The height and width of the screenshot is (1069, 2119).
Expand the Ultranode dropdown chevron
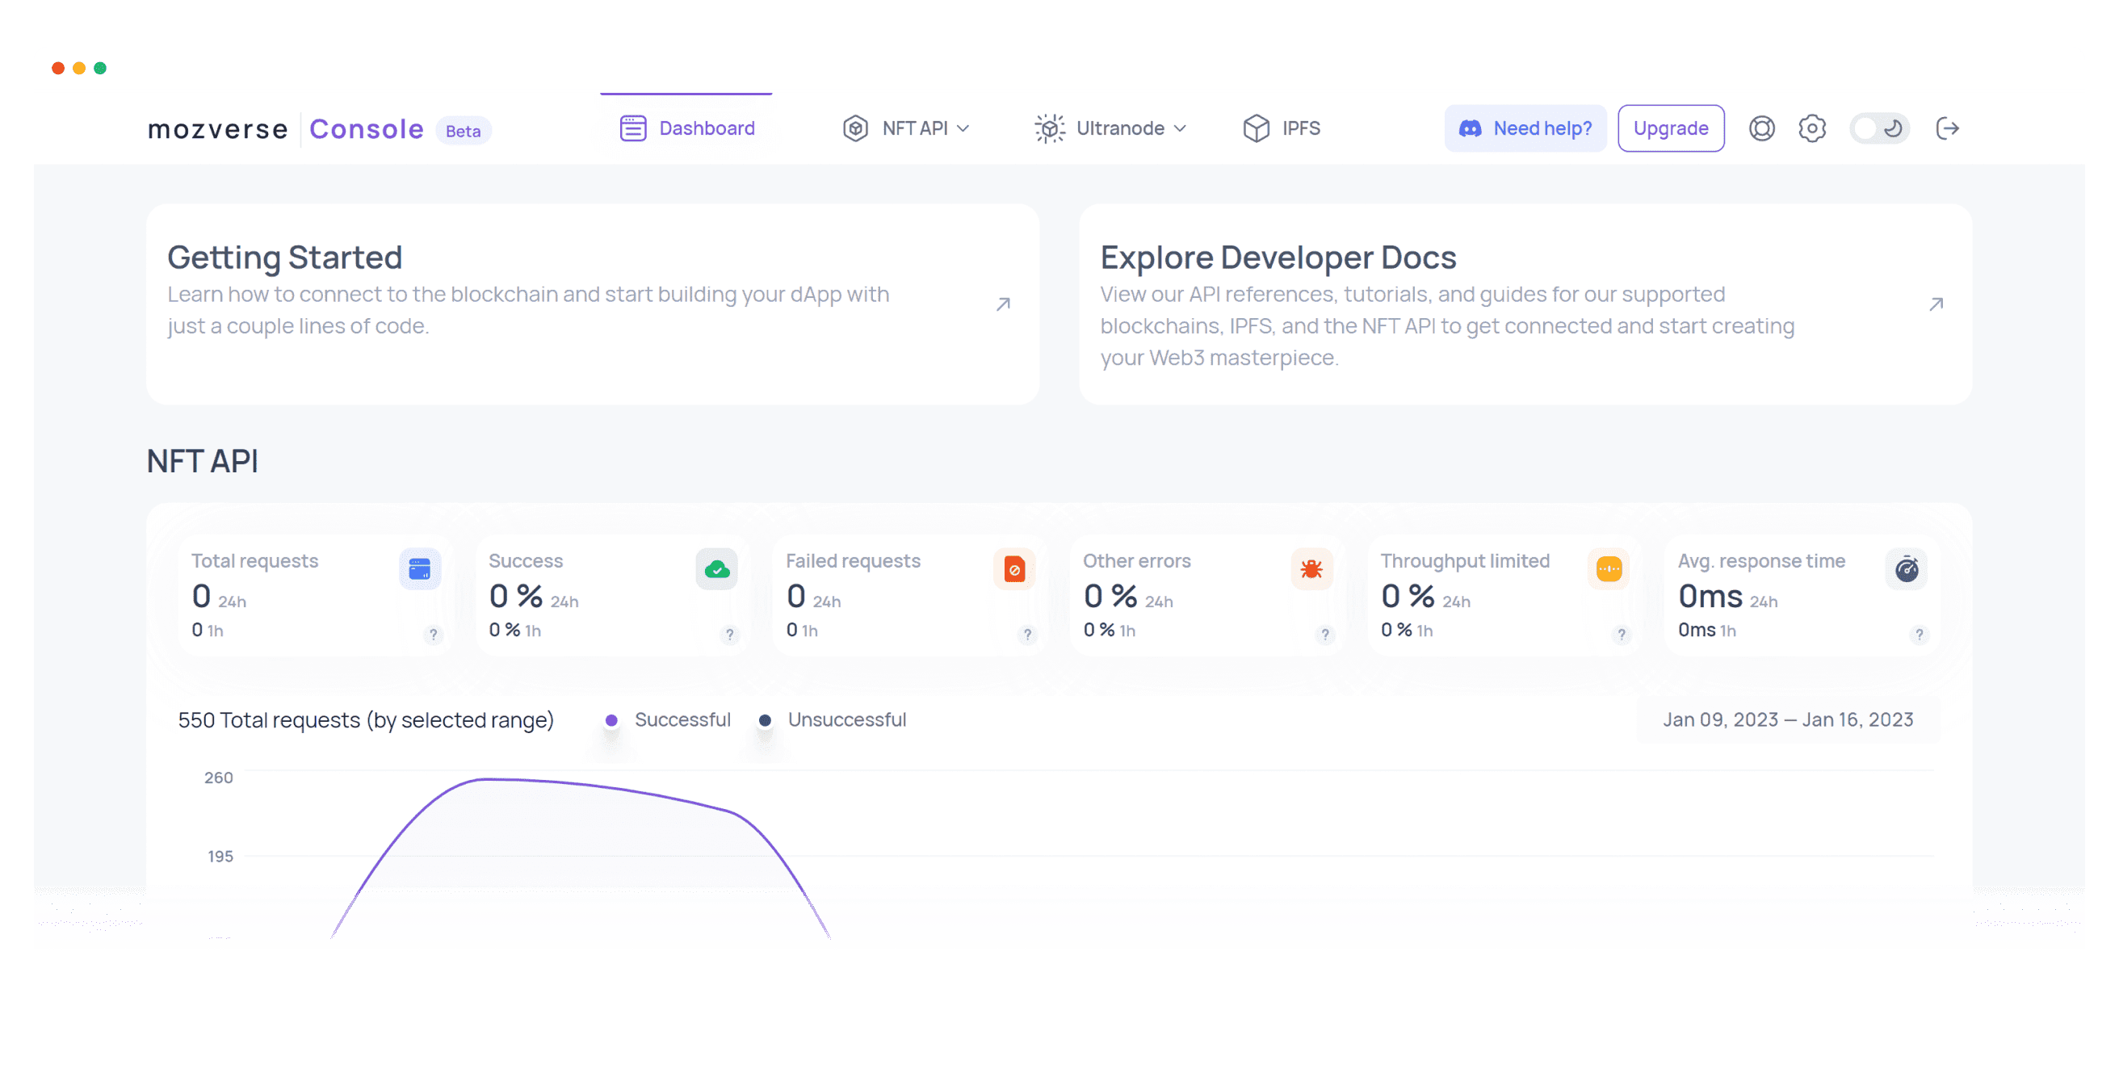tap(1180, 129)
